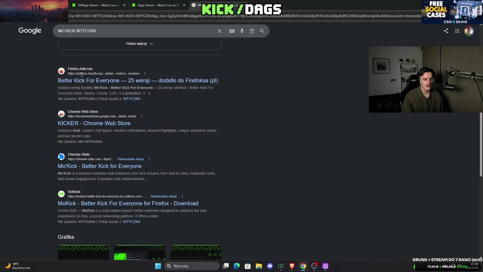Click the Firefox Add-ons site name
Screen dimensions: 483x272
tap(80, 69)
